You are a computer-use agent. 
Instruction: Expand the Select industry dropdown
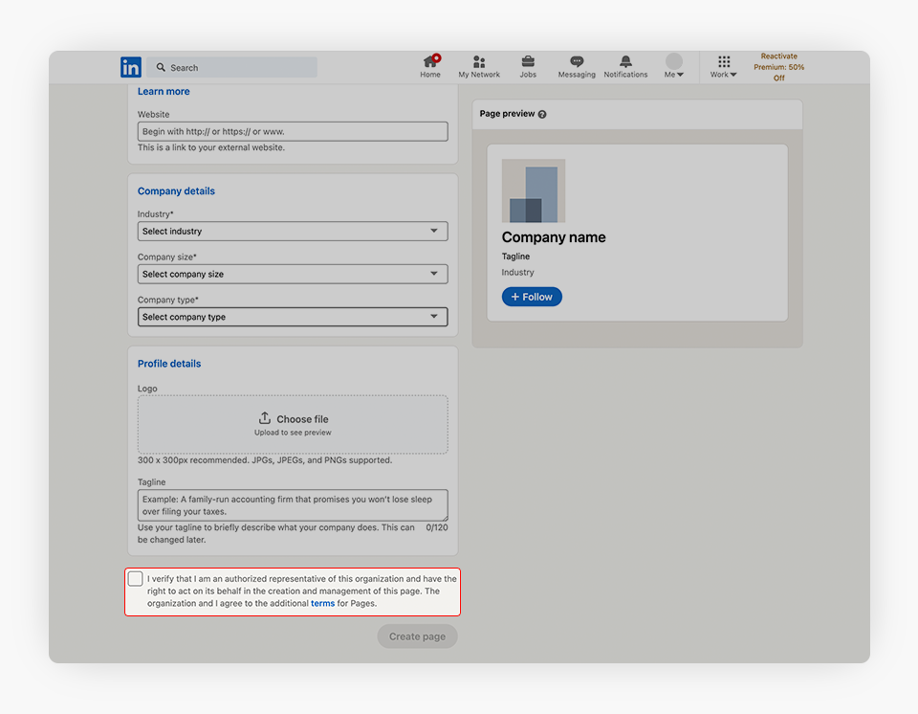(x=293, y=232)
